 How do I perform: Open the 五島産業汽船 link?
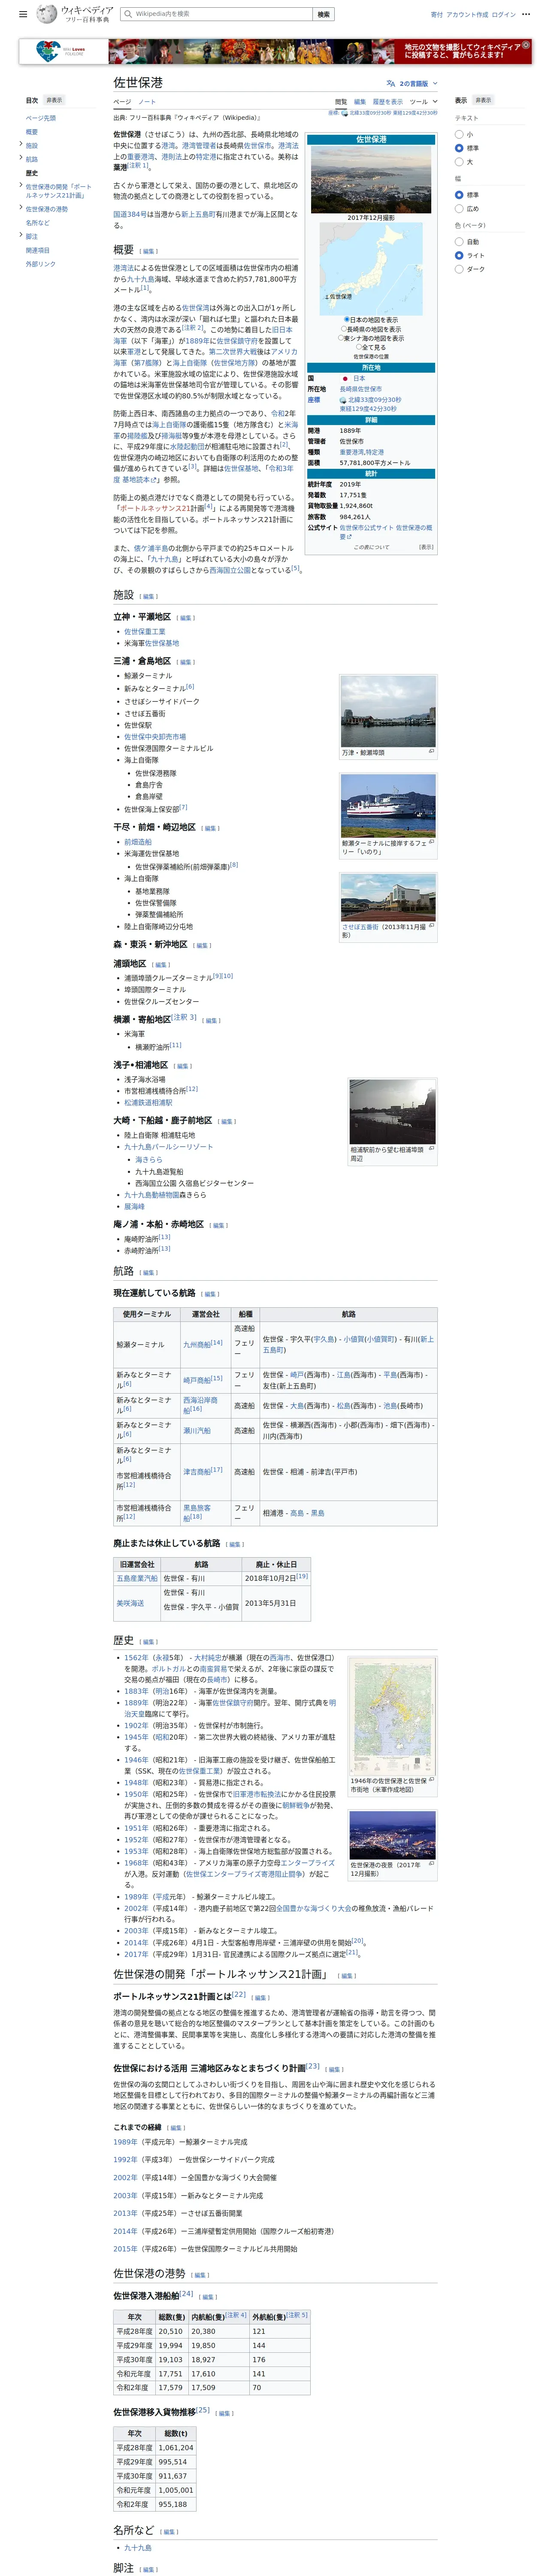137,1578
